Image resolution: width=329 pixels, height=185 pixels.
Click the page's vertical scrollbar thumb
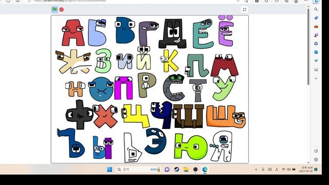(x=308, y=47)
